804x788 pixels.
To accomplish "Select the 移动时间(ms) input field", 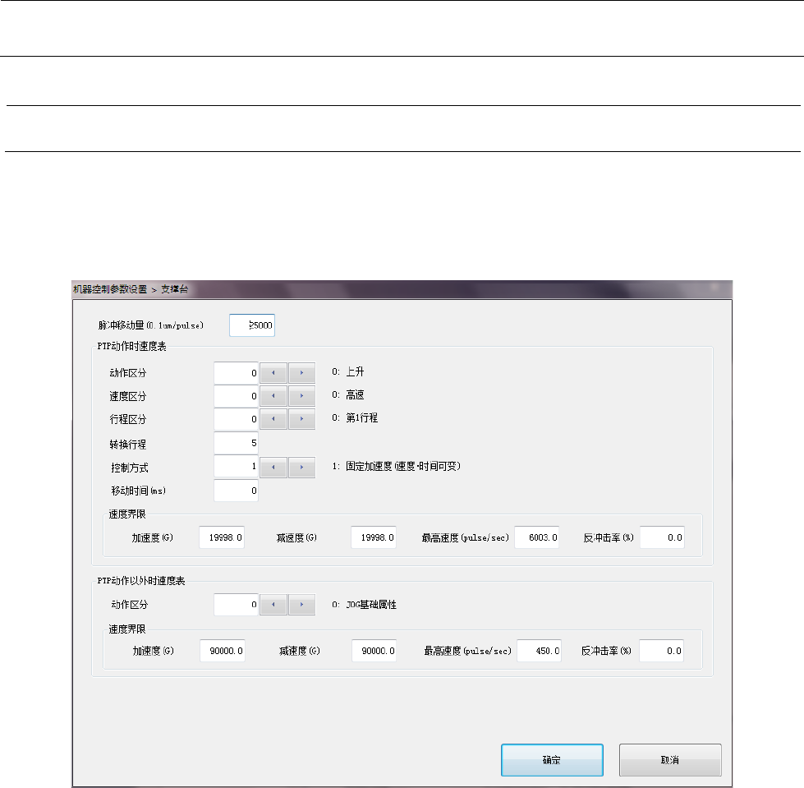I will (236, 491).
